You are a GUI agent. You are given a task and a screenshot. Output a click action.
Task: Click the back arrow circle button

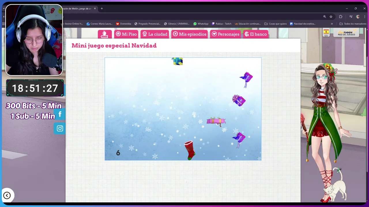pos(7,195)
